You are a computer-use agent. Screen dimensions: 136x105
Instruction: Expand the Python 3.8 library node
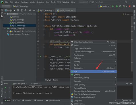pyautogui.click(x=7, y=31)
